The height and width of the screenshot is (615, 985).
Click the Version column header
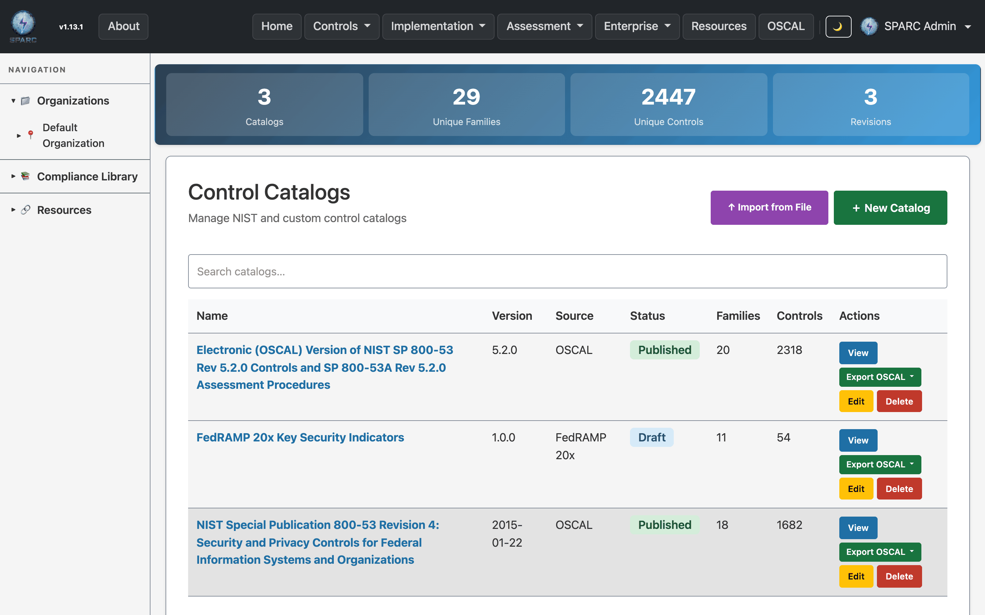tap(512, 316)
